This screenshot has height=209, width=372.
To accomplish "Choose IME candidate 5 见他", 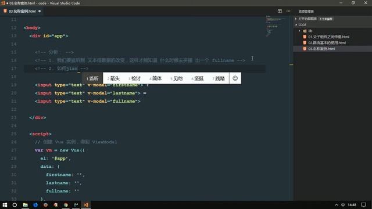I will (177, 78).
